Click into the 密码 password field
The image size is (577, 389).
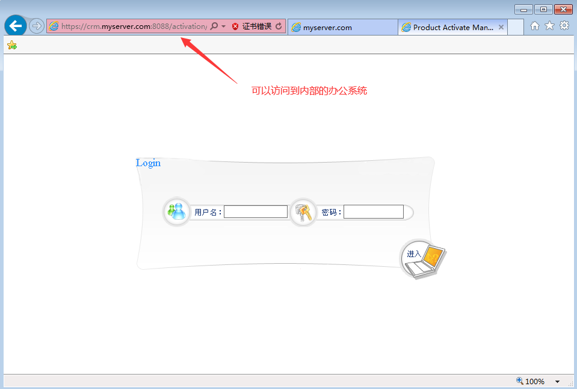click(373, 212)
